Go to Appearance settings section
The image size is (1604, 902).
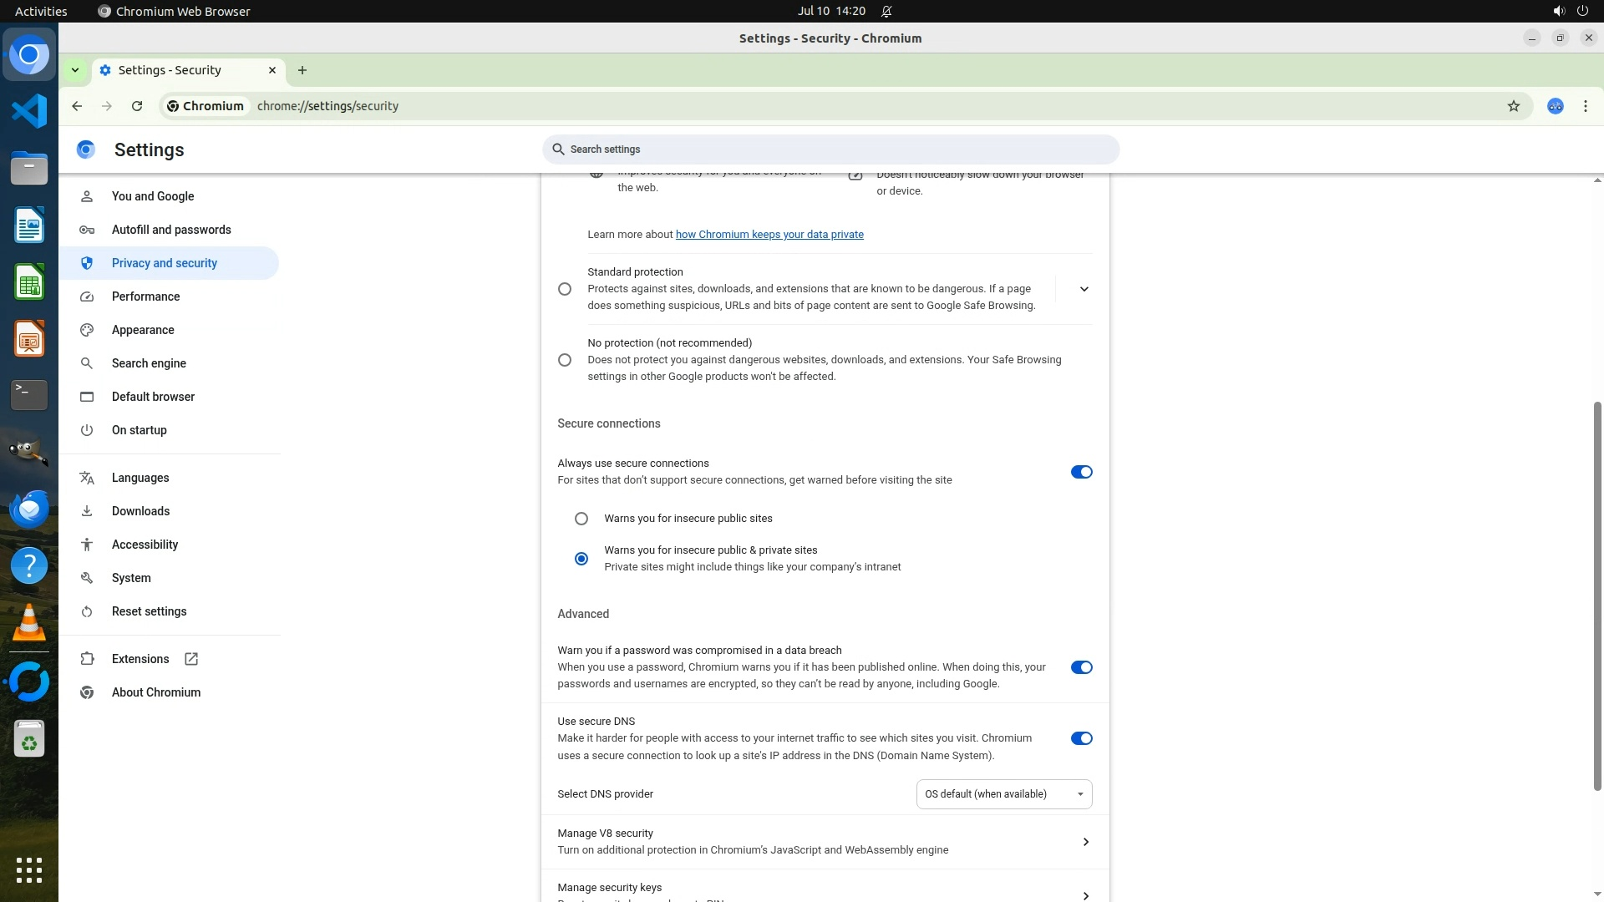point(143,330)
